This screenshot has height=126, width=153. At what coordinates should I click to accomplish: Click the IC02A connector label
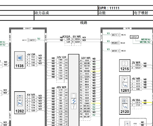click(x=66, y=36)
